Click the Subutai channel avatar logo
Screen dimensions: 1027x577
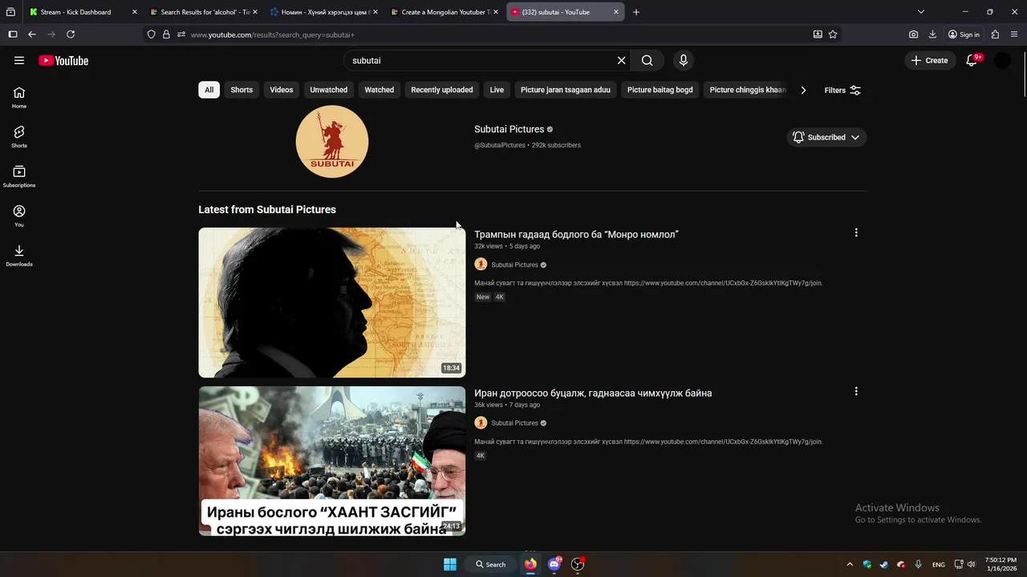[332, 142]
